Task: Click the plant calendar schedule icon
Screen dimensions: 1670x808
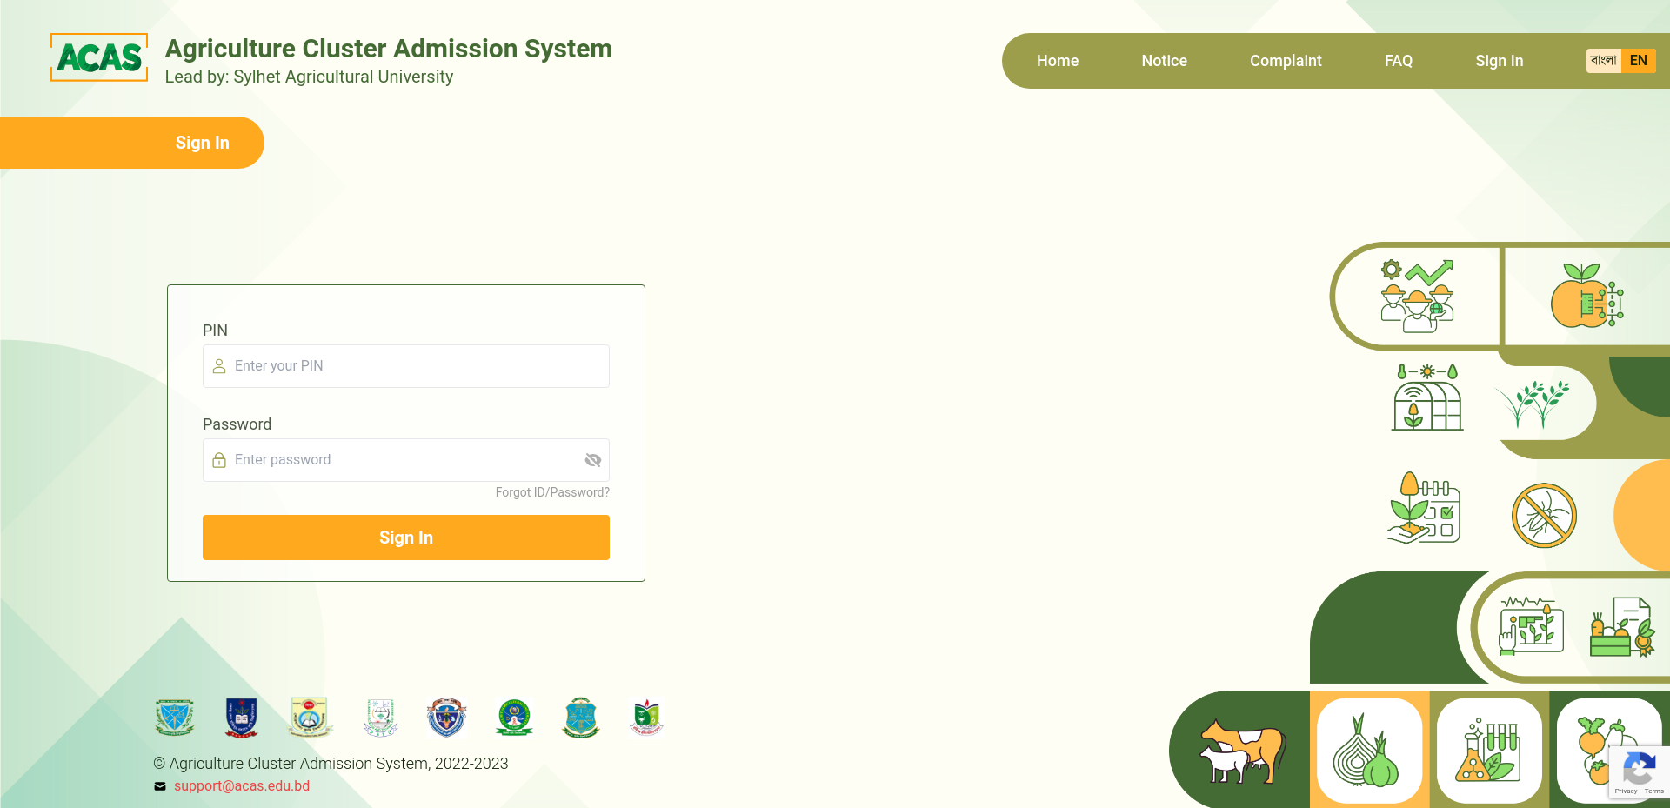Action: click(1424, 508)
